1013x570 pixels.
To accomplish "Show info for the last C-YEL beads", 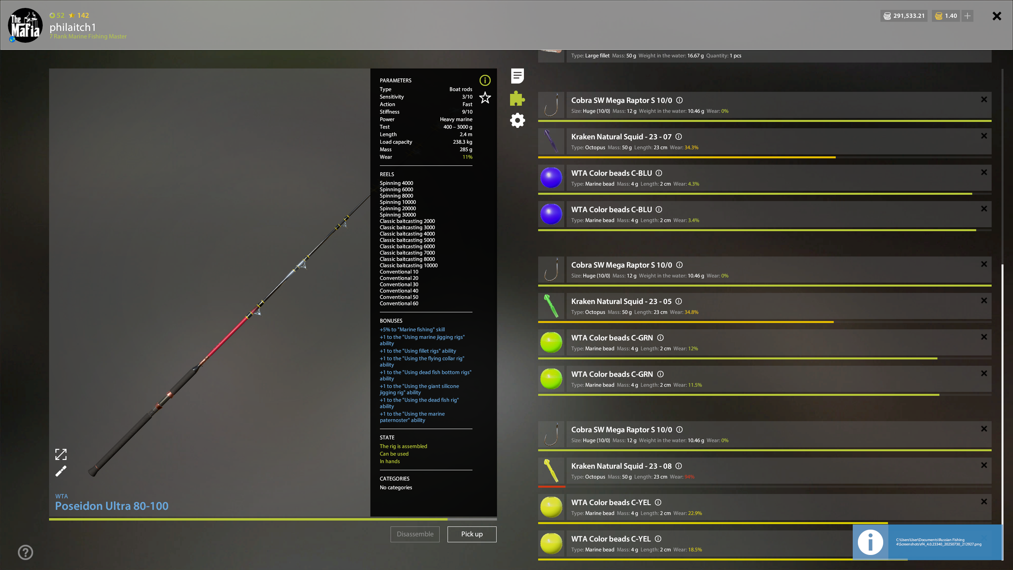I will click(x=658, y=539).
